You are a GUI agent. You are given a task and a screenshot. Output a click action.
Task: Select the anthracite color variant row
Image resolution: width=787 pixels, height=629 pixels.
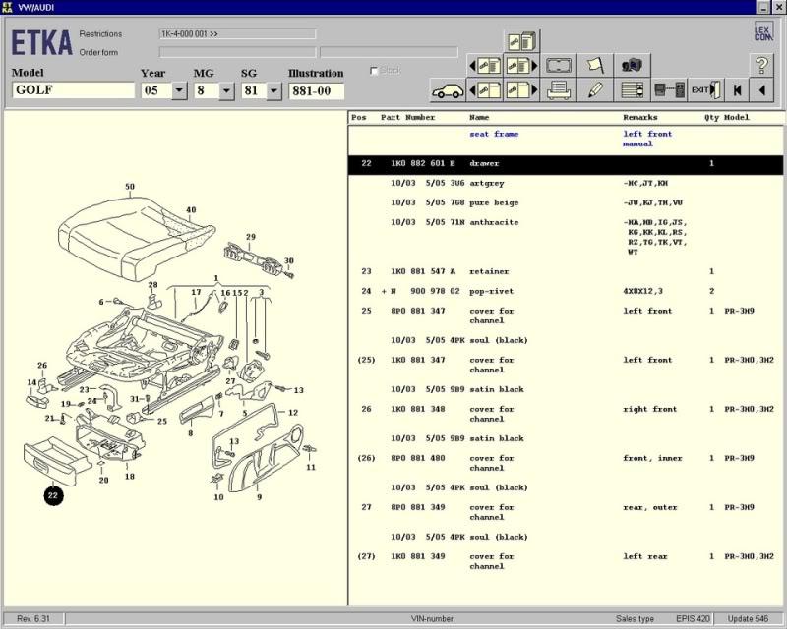coord(566,237)
